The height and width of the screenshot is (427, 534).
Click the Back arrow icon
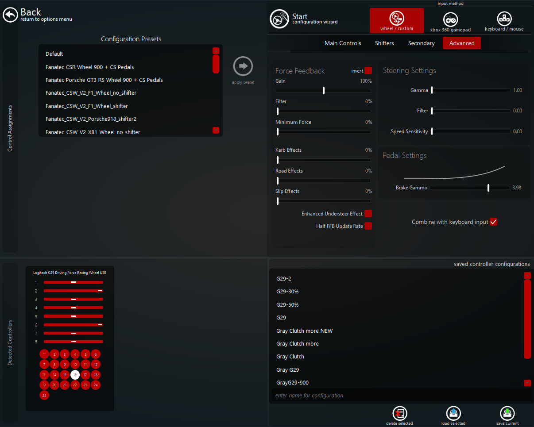[10, 15]
